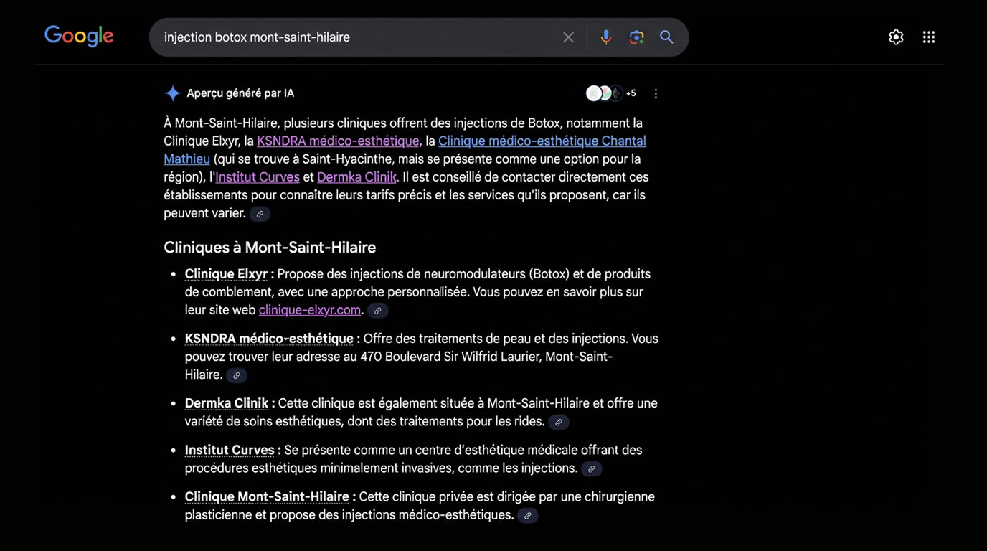
Task: Open the source chip after KSNDRA address
Action: pos(237,375)
